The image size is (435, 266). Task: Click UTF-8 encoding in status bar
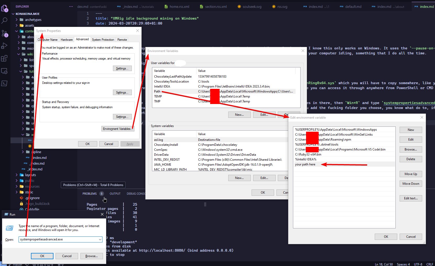(418, 264)
